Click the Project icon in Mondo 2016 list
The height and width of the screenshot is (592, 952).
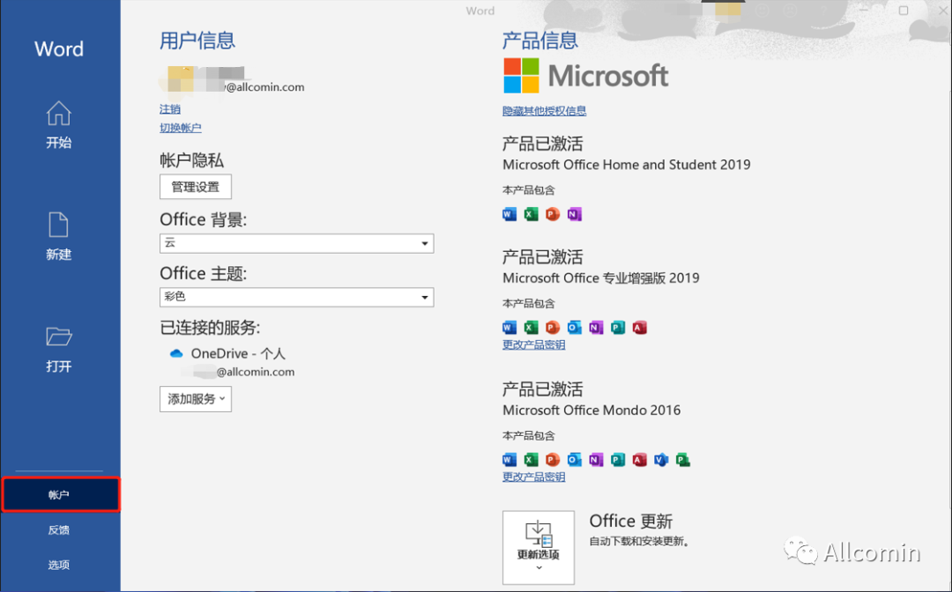683,460
